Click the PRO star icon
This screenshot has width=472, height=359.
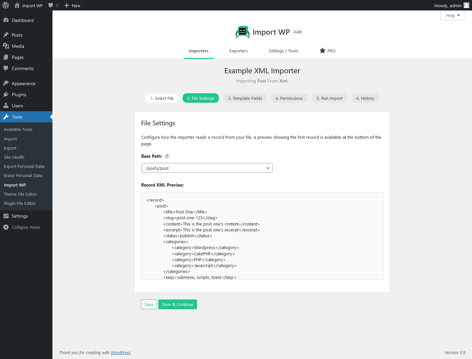click(322, 51)
